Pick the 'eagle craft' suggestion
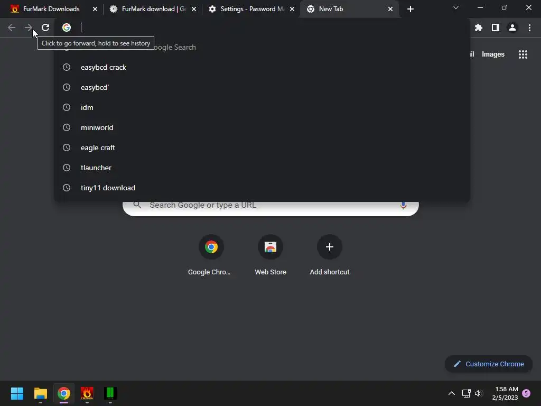541x406 pixels. tap(262, 147)
